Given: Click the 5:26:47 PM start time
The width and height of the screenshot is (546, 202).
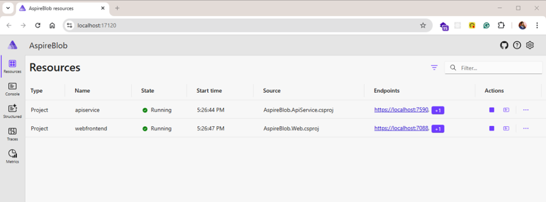Looking at the screenshot, I should [210, 128].
